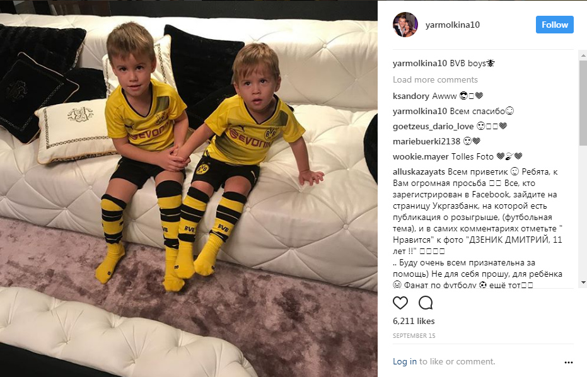587x377 pixels.
Task: Click yarmolkina10 name in the caption
Action: 420,63
